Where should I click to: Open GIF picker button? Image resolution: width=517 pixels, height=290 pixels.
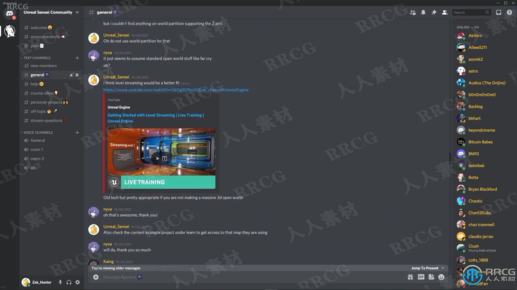(x=421, y=277)
